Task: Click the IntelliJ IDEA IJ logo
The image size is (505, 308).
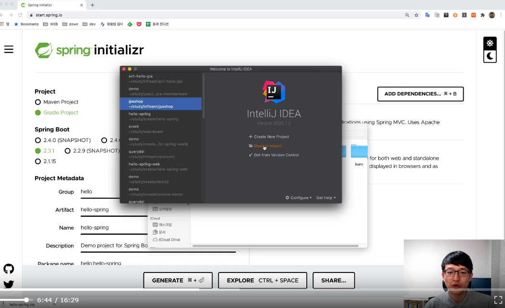Action: point(274,92)
